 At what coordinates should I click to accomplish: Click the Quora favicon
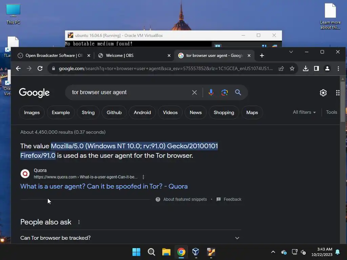(25, 174)
